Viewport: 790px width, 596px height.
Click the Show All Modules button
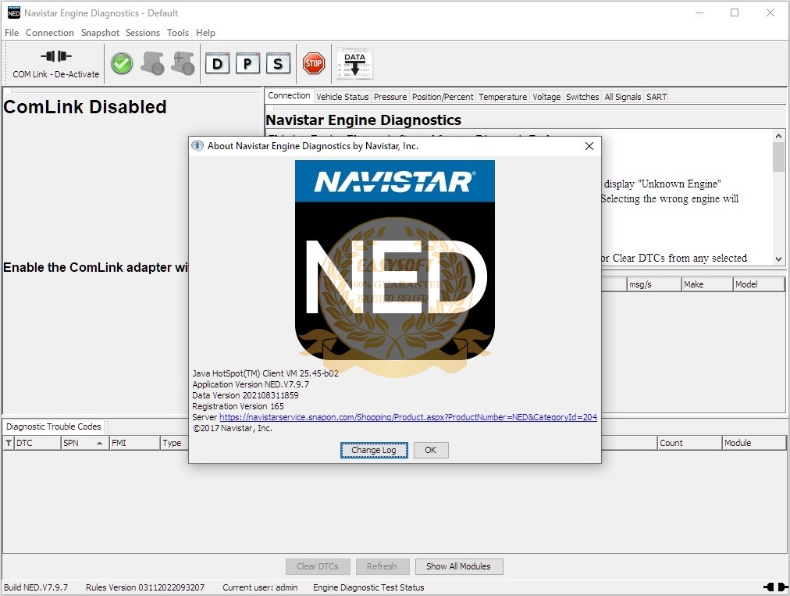point(458,566)
